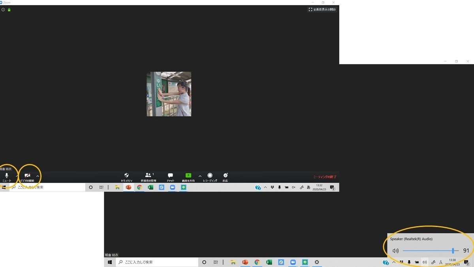Click the 13:32 clock in the tray
The width and height of the screenshot is (474, 267).
coord(319,187)
